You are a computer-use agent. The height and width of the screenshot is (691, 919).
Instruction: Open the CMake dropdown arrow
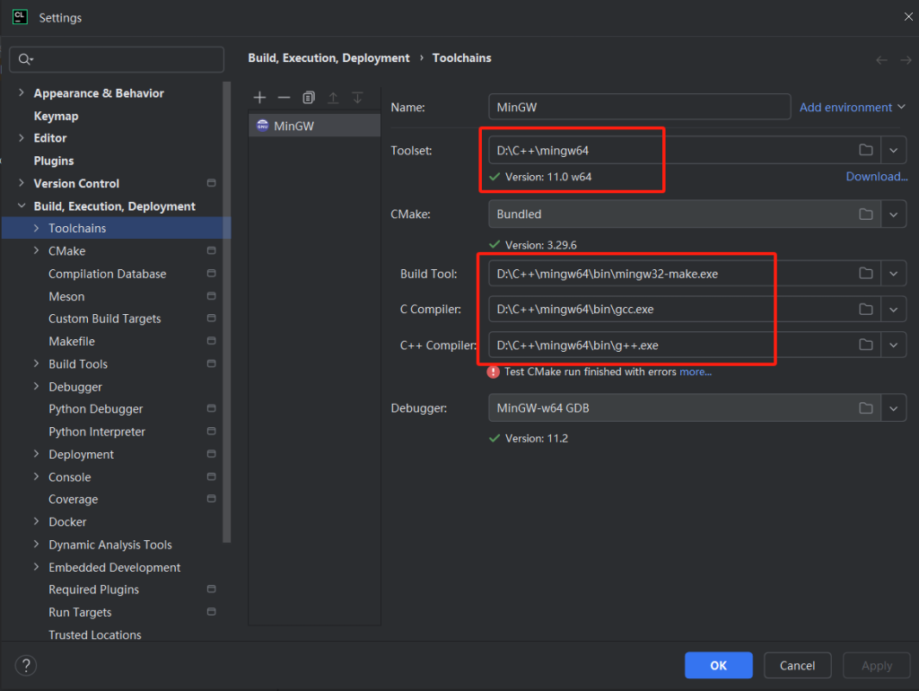tap(893, 214)
